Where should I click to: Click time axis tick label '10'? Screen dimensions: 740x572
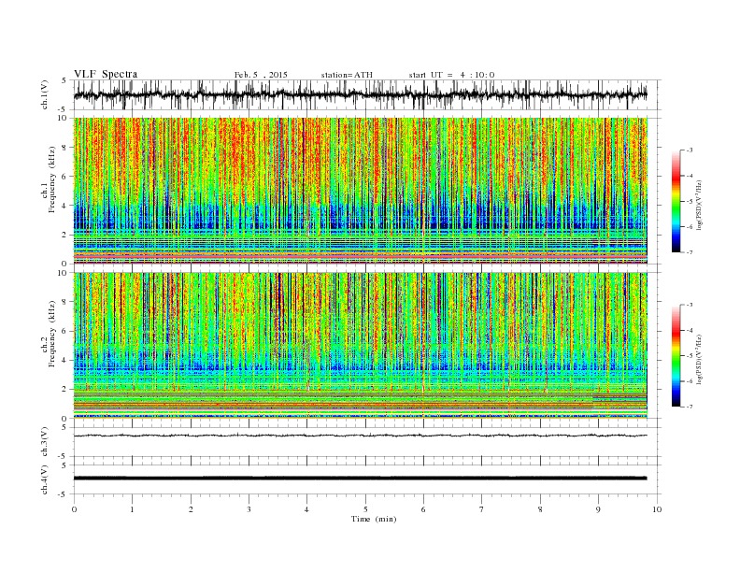coord(657,509)
